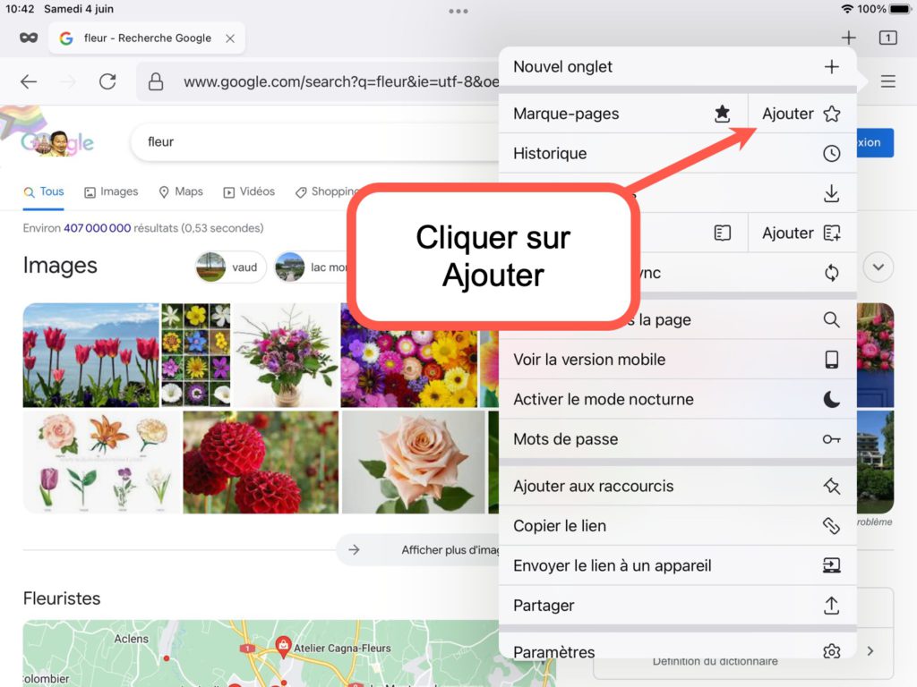Open the tab counter button
Screen dimensions: 917x687
[x=887, y=38]
